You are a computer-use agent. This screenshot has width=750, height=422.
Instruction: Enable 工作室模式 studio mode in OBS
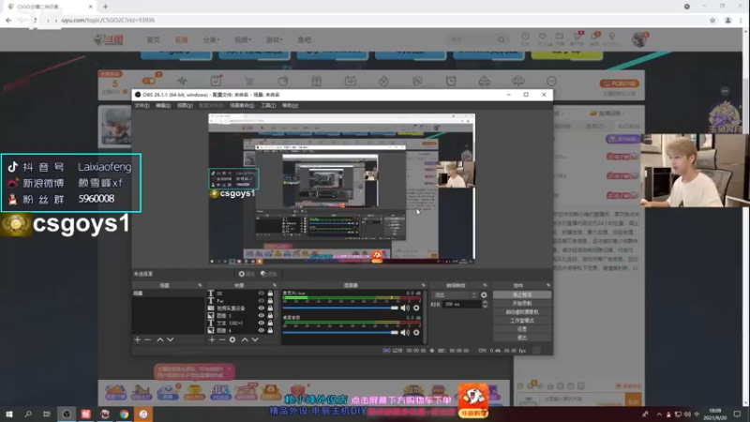pos(522,321)
